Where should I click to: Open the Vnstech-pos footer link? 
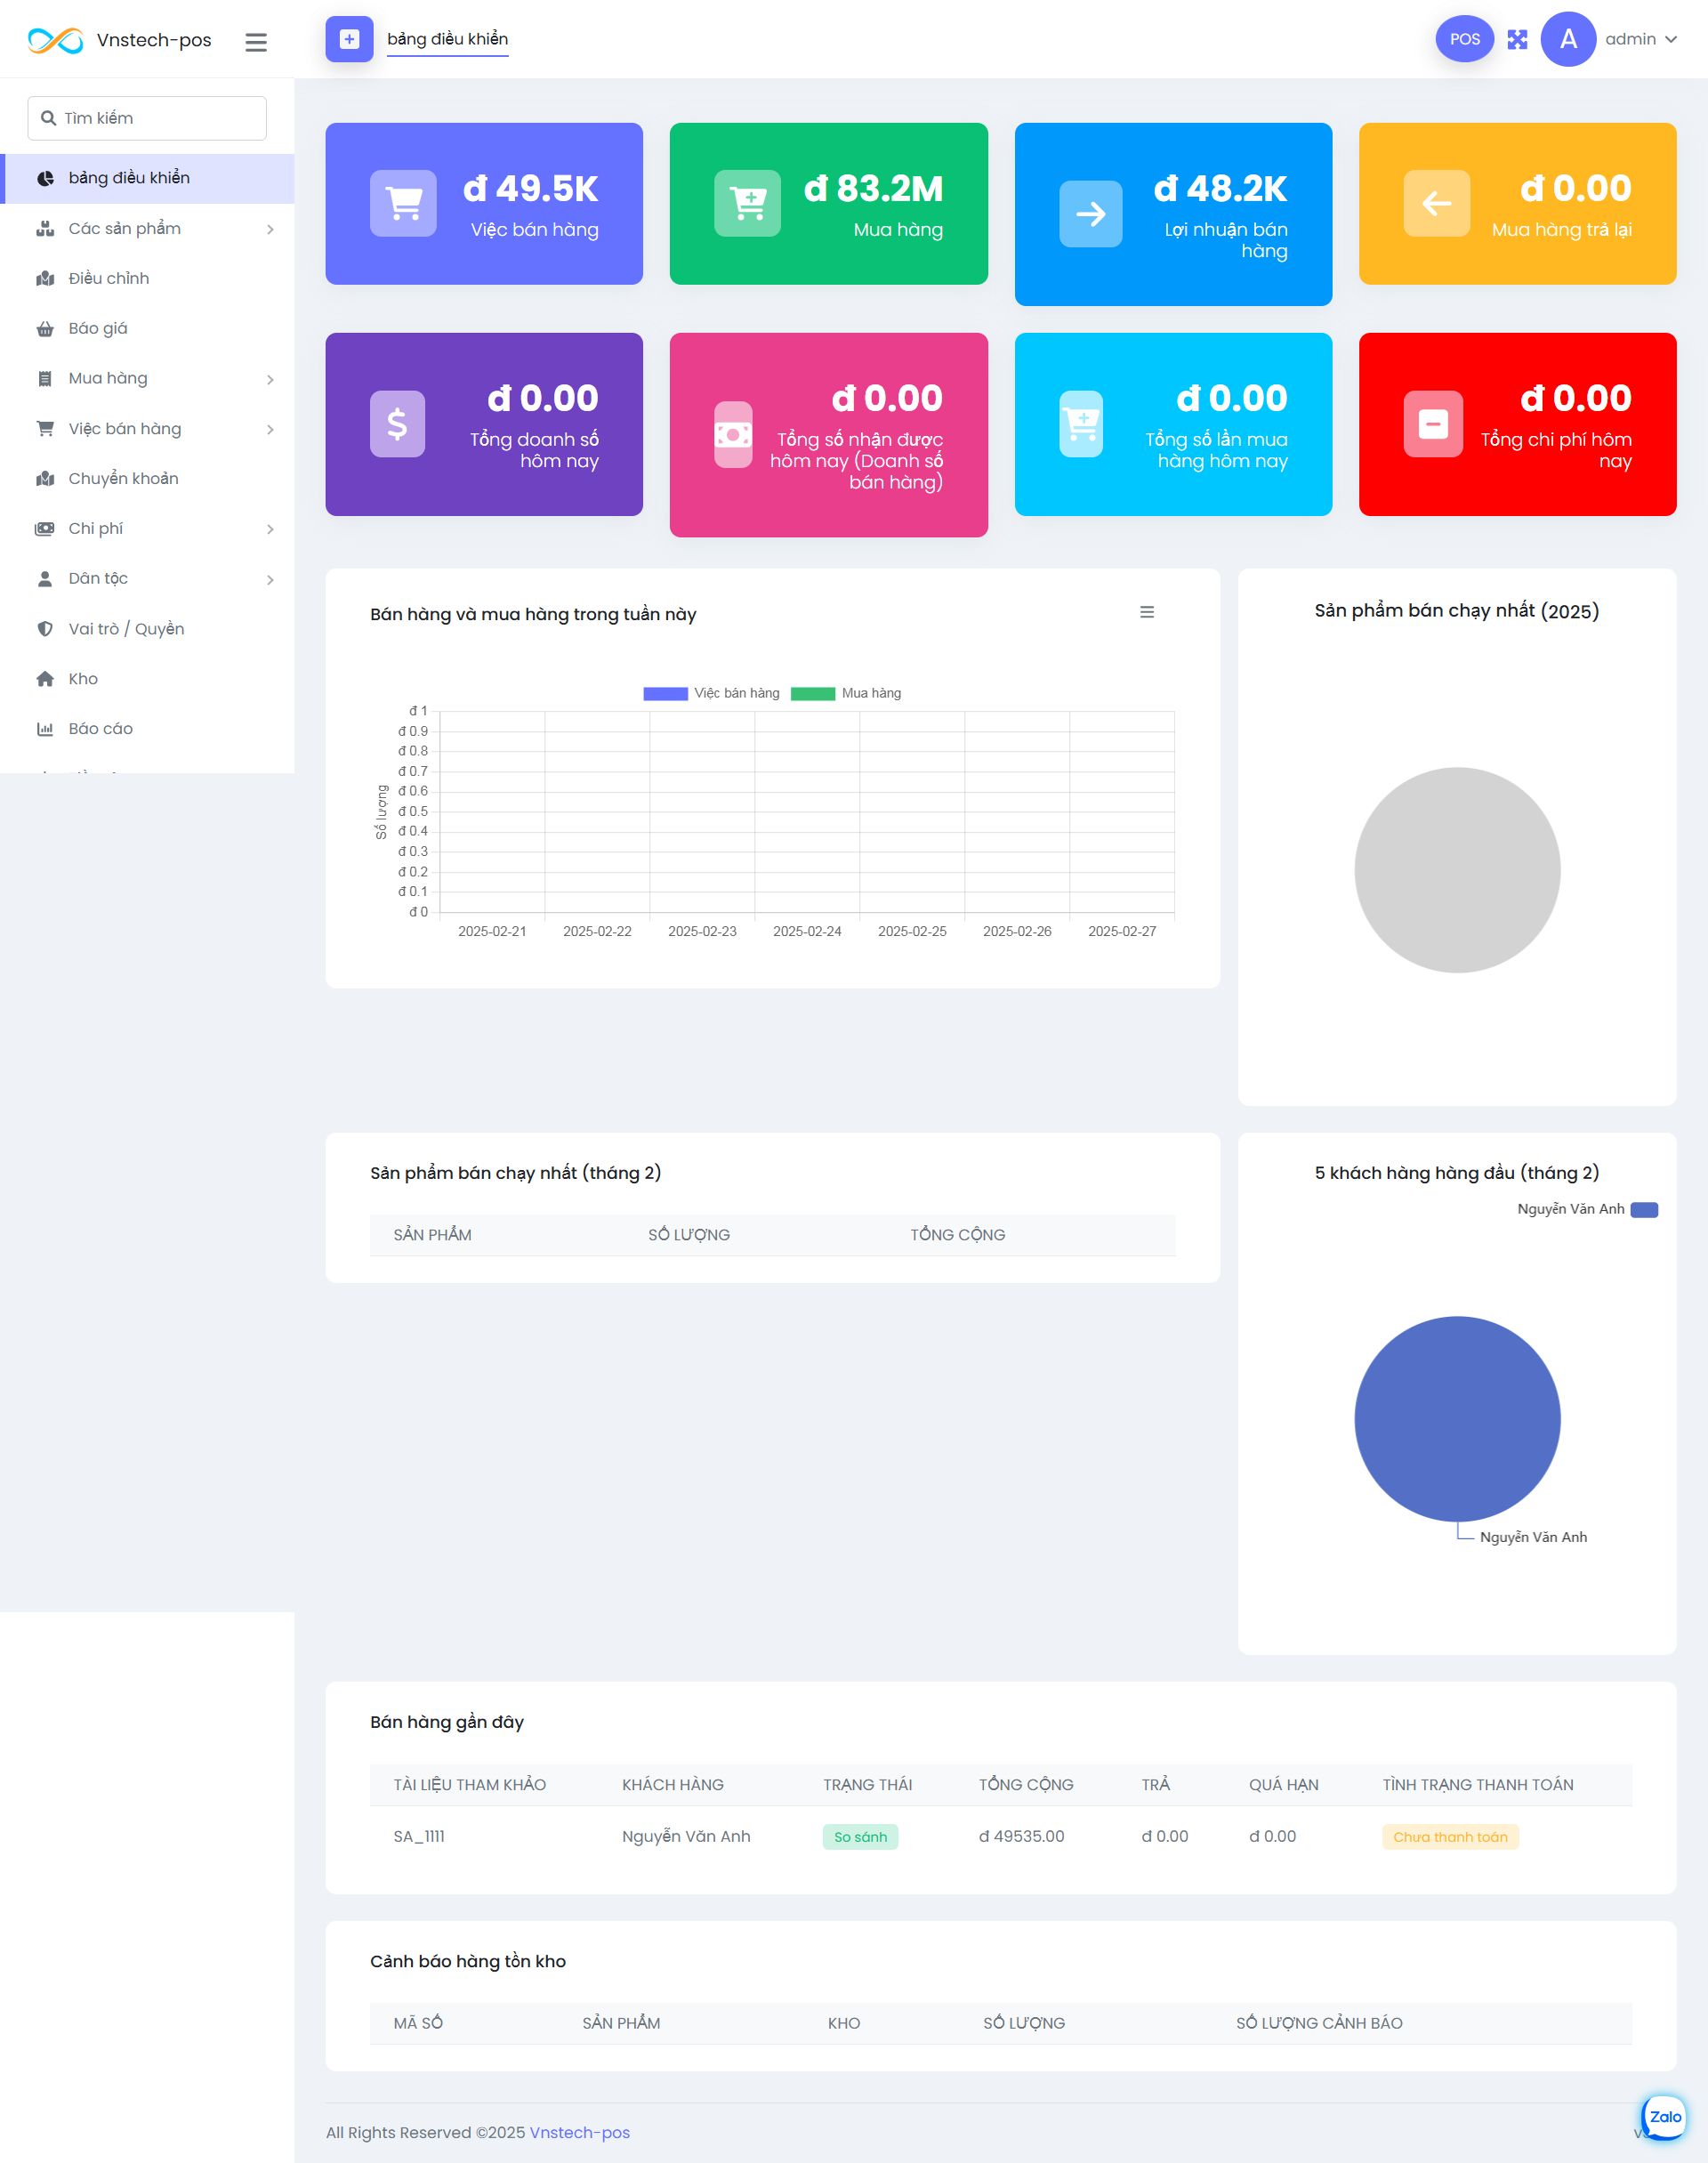click(579, 2132)
